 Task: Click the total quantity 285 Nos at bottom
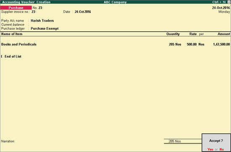click(175, 141)
